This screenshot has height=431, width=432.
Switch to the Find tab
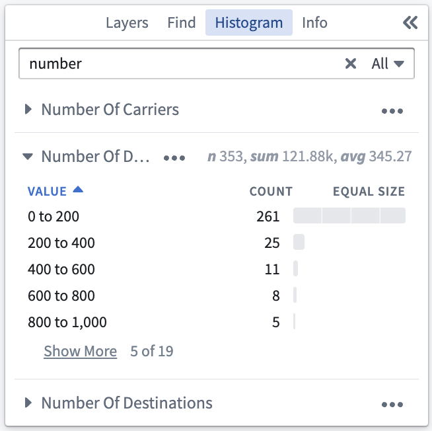click(182, 22)
